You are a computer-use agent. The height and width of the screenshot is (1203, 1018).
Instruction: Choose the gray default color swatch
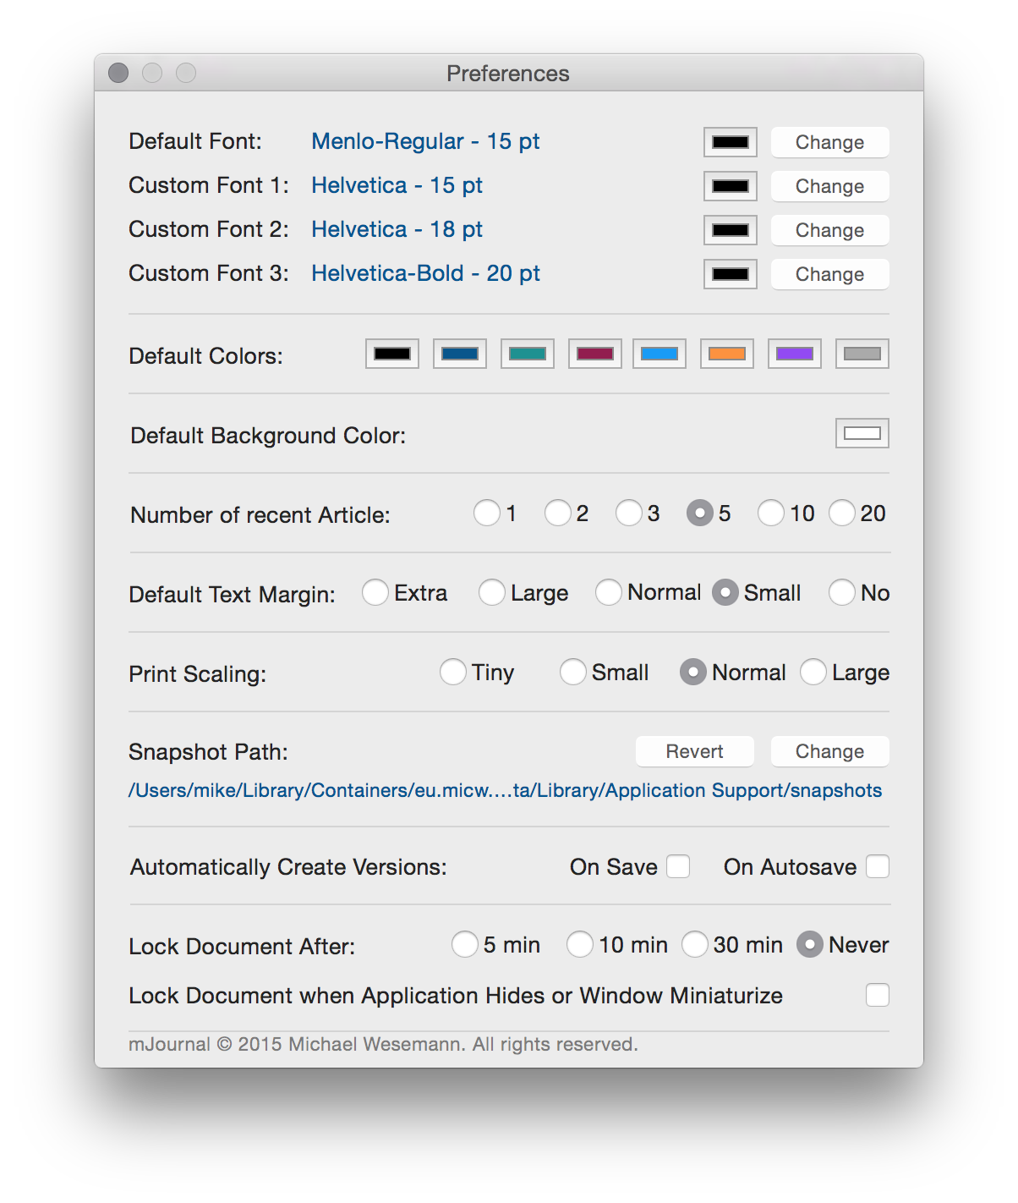[862, 354]
